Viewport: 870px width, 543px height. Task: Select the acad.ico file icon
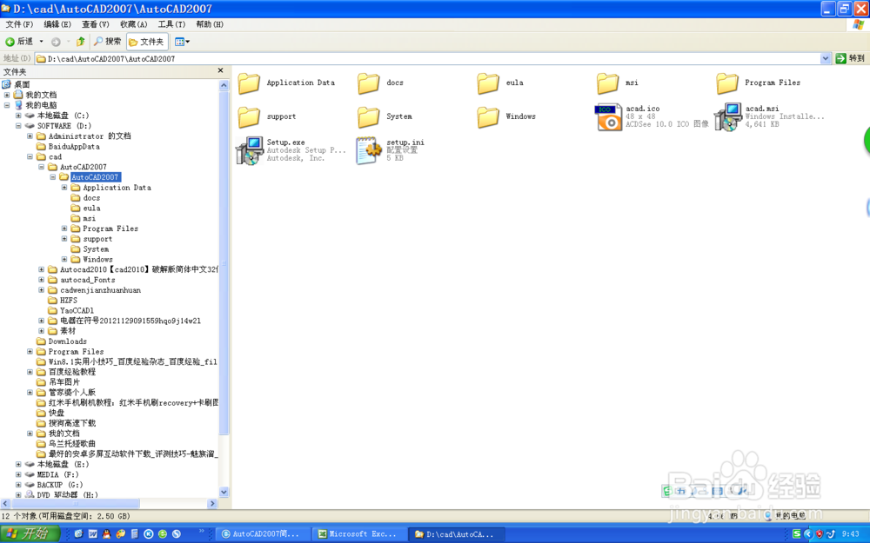coord(608,117)
